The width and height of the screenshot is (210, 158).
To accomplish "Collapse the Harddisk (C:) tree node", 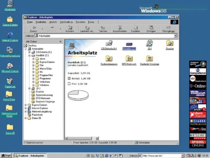I will tap(29, 56).
